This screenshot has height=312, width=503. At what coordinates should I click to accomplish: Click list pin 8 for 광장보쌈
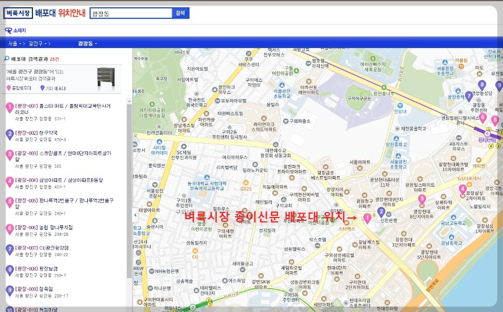pyautogui.click(x=10, y=270)
